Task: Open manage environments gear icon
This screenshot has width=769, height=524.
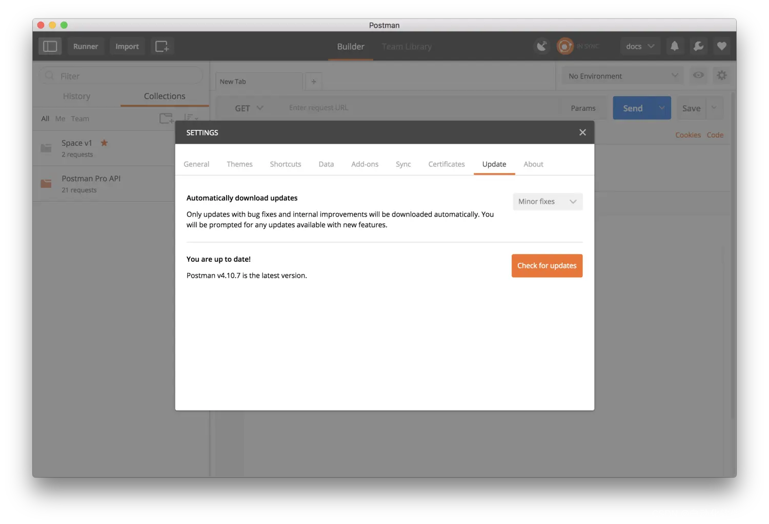Action: tap(722, 75)
